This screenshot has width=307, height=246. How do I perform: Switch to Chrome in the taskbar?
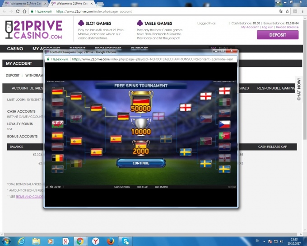pyautogui.click(x=80, y=241)
